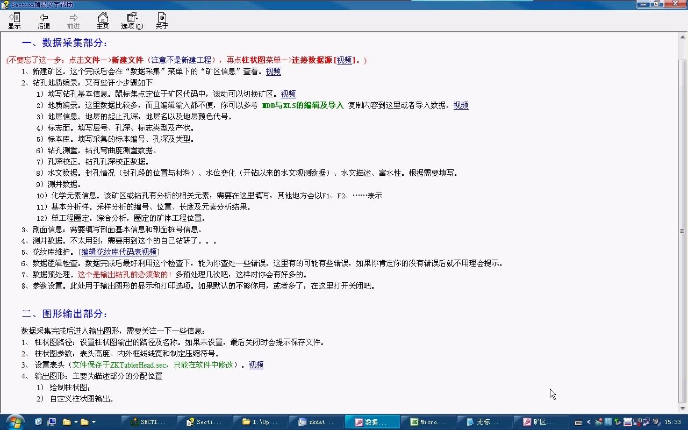The height and width of the screenshot is (430, 688).
Task: Open the red 视频 link after 连接数据源
Action: [345, 60]
